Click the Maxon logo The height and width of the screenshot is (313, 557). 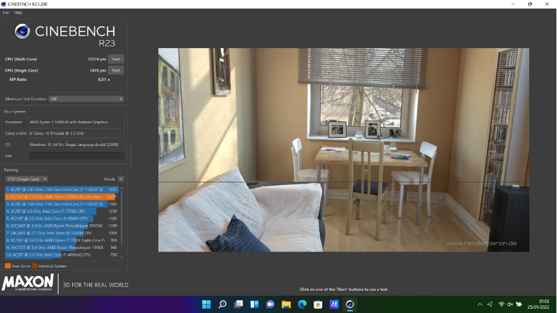coord(28,282)
